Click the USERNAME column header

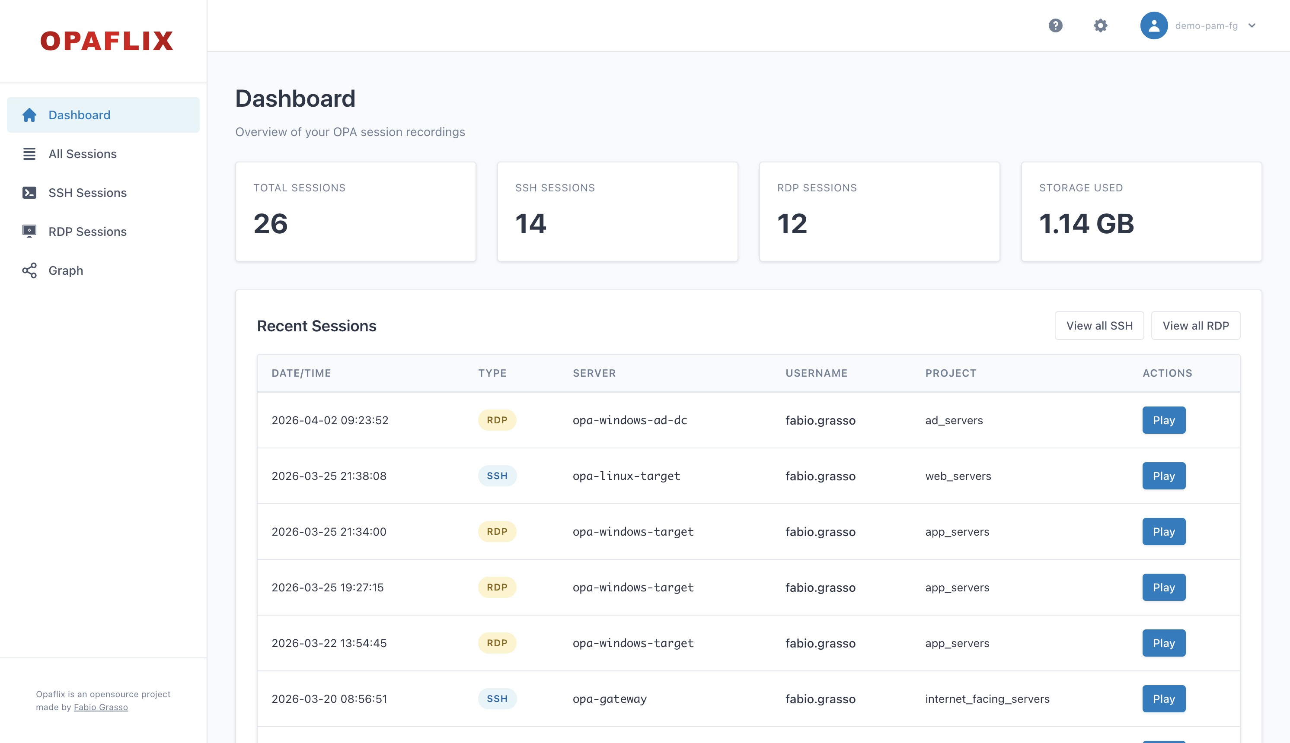pos(816,373)
